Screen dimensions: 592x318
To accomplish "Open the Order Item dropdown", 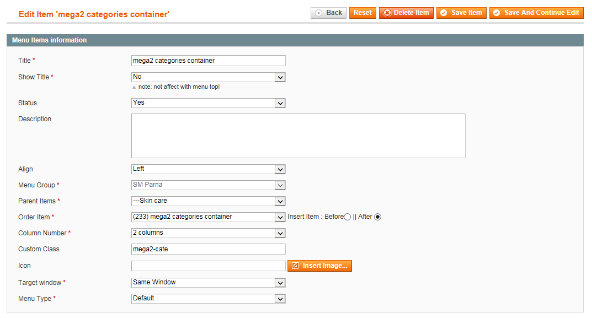I will point(209,217).
